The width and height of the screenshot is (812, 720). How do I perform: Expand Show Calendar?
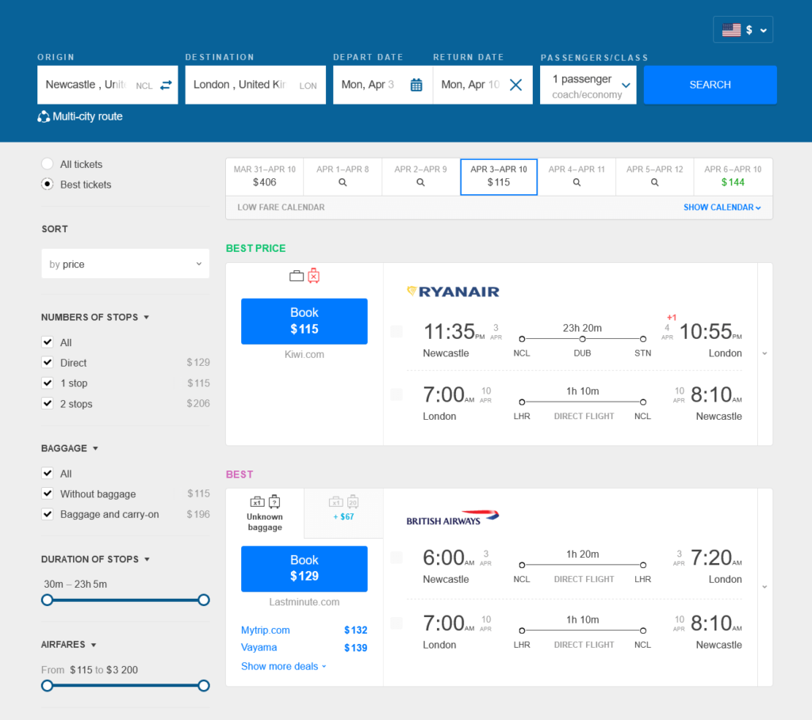pyautogui.click(x=722, y=208)
